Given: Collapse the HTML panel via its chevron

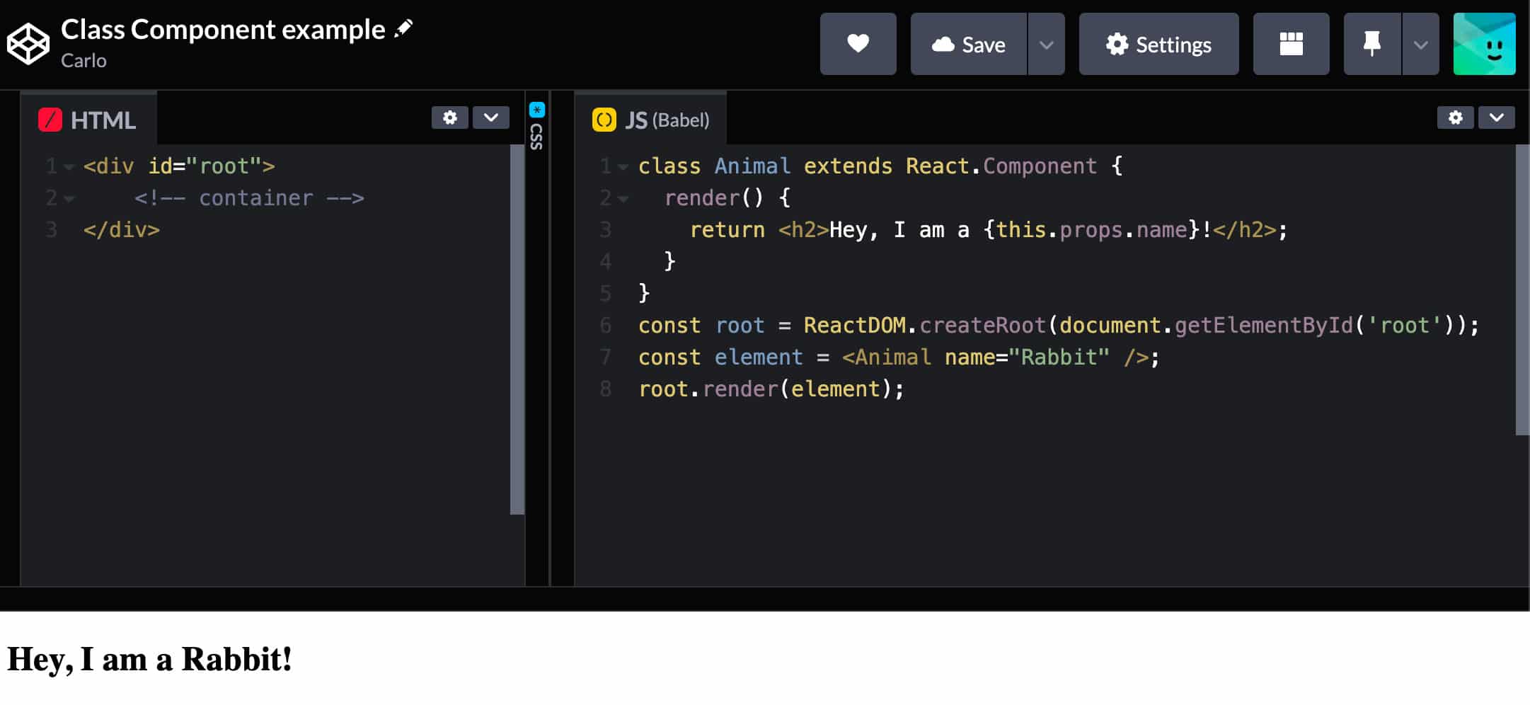Looking at the screenshot, I should [x=490, y=117].
